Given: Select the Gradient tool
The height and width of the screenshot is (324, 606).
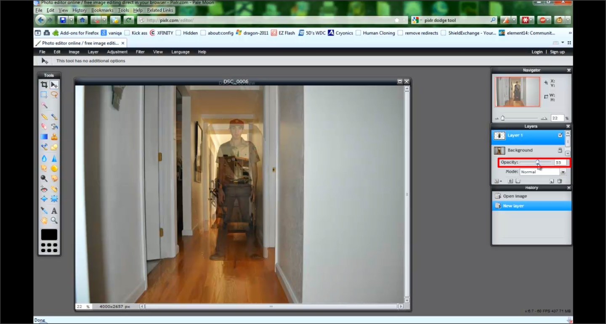Looking at the screenshot, I should point(44,136).
